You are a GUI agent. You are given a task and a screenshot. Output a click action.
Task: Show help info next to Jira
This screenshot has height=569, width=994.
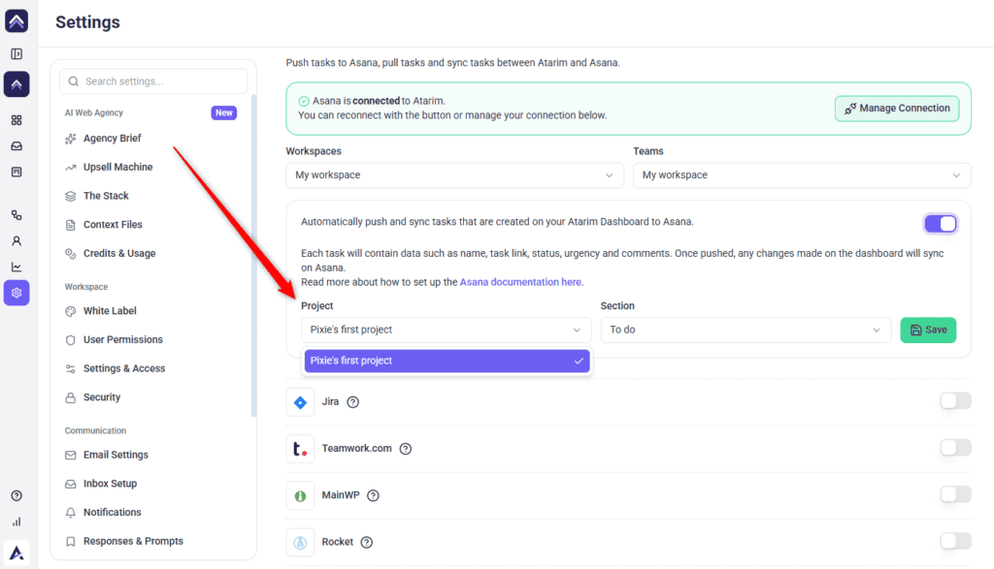pyautogui.click(x=353, y=402)
